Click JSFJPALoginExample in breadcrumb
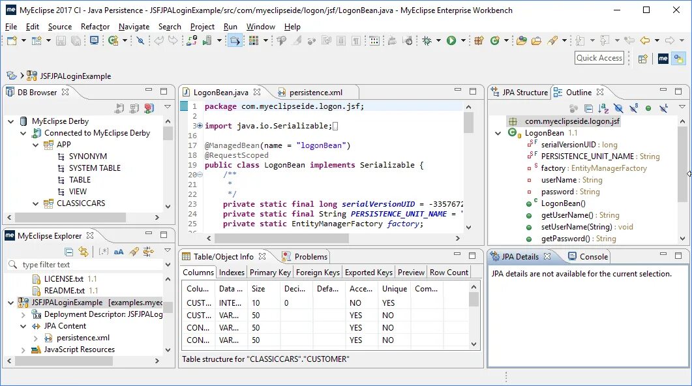This screenshot has height=386, width=692. [x=76, y=76]
